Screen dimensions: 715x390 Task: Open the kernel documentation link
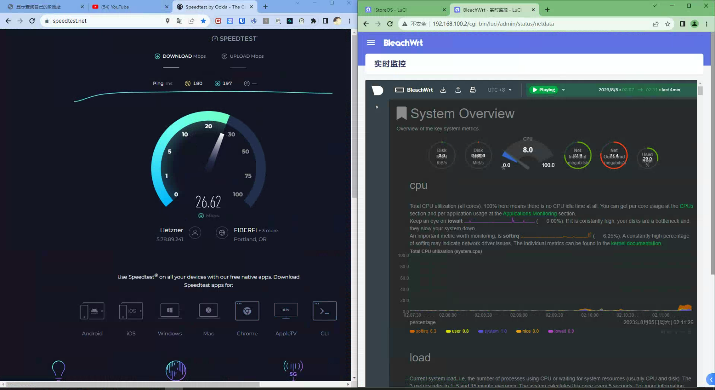[x=636, y=243]
